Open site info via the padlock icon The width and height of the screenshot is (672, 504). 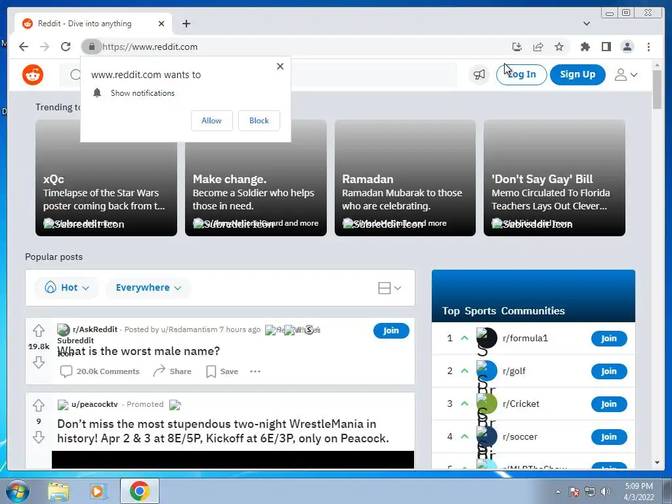coord(91,47)
